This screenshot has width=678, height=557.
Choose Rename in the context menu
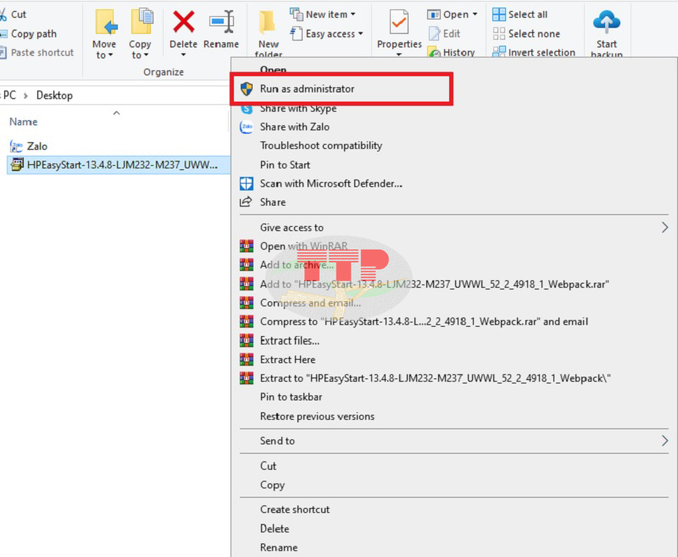click(x=279, y=548)
